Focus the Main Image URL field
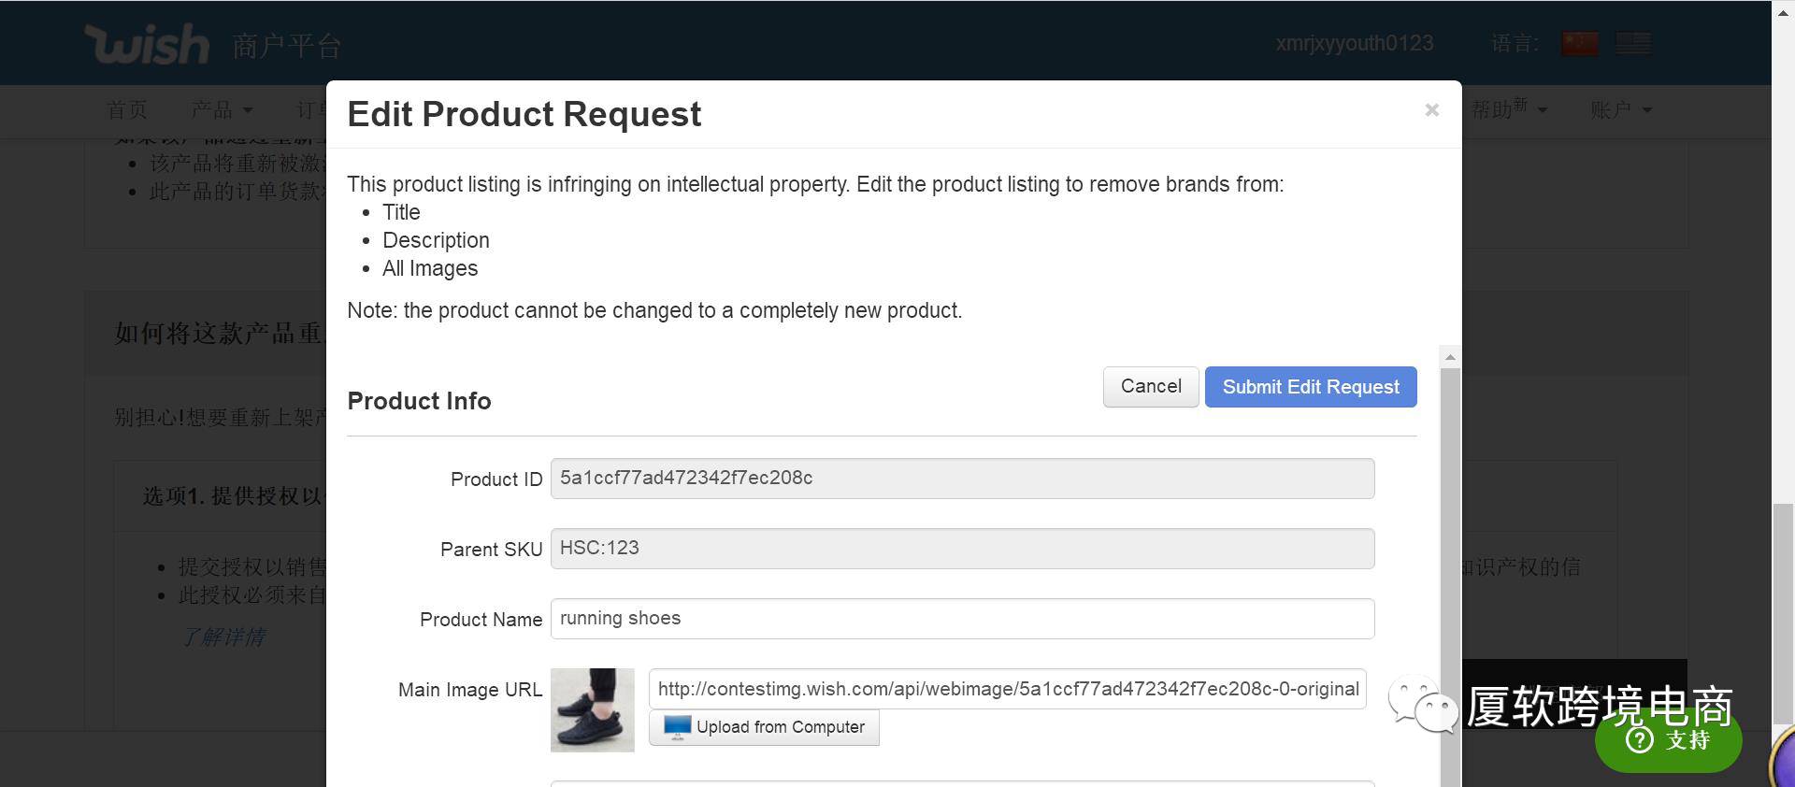The height and width of the screenshot is (787, 1795). pos(1007,689)
